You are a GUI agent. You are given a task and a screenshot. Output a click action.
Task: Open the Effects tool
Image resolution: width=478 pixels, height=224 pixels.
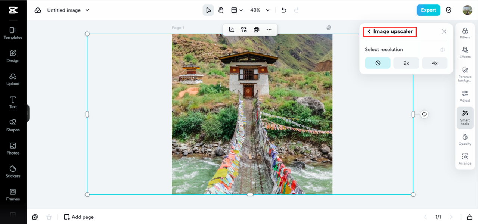[x=465, y=53]
